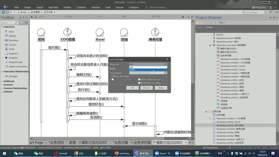Open the Design ribbon tab
The height and width of the screenshot is (157, 279).
pos(27,7)
